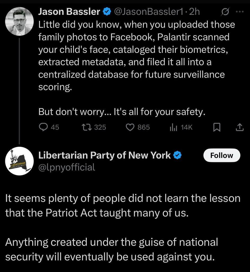Open the 2h timestamp link
The image size is (250, 272).
click(x=195, y=12)
